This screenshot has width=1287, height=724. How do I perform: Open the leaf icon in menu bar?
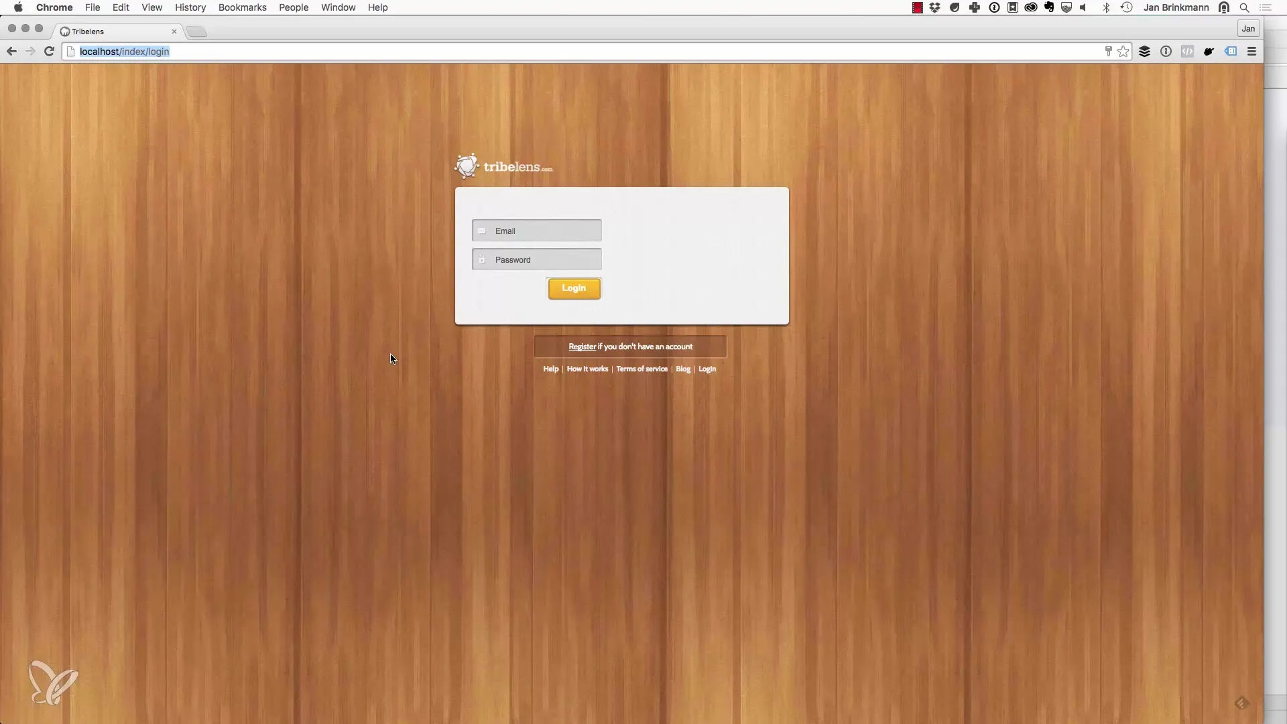(x=955, y=7)
